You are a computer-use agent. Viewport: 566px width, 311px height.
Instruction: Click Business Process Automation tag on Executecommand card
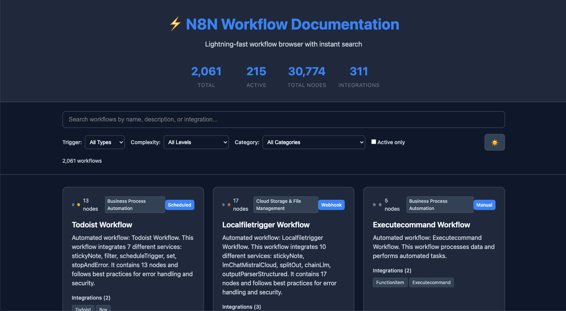tap(440, 205)
